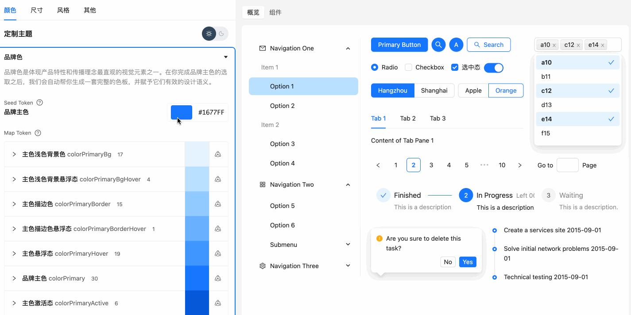Switch to the 组件 tab

275,12
